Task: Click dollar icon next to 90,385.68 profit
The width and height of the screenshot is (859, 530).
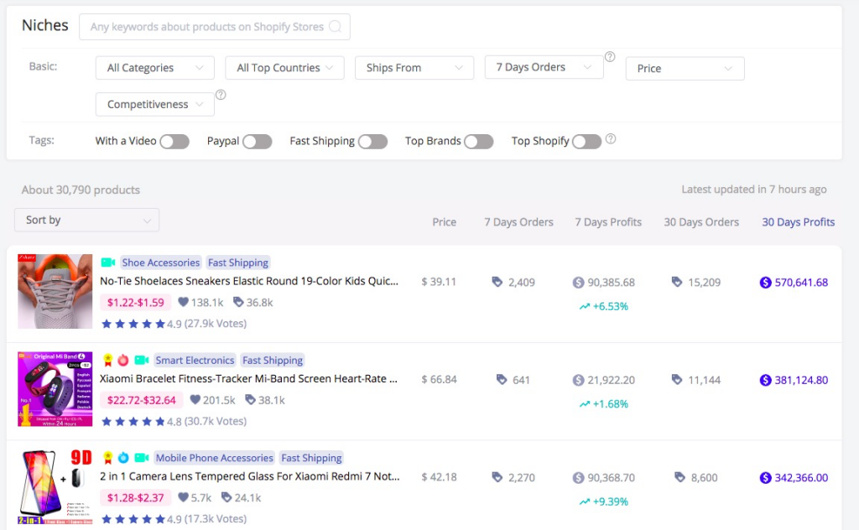Action: tap(579, 283)
